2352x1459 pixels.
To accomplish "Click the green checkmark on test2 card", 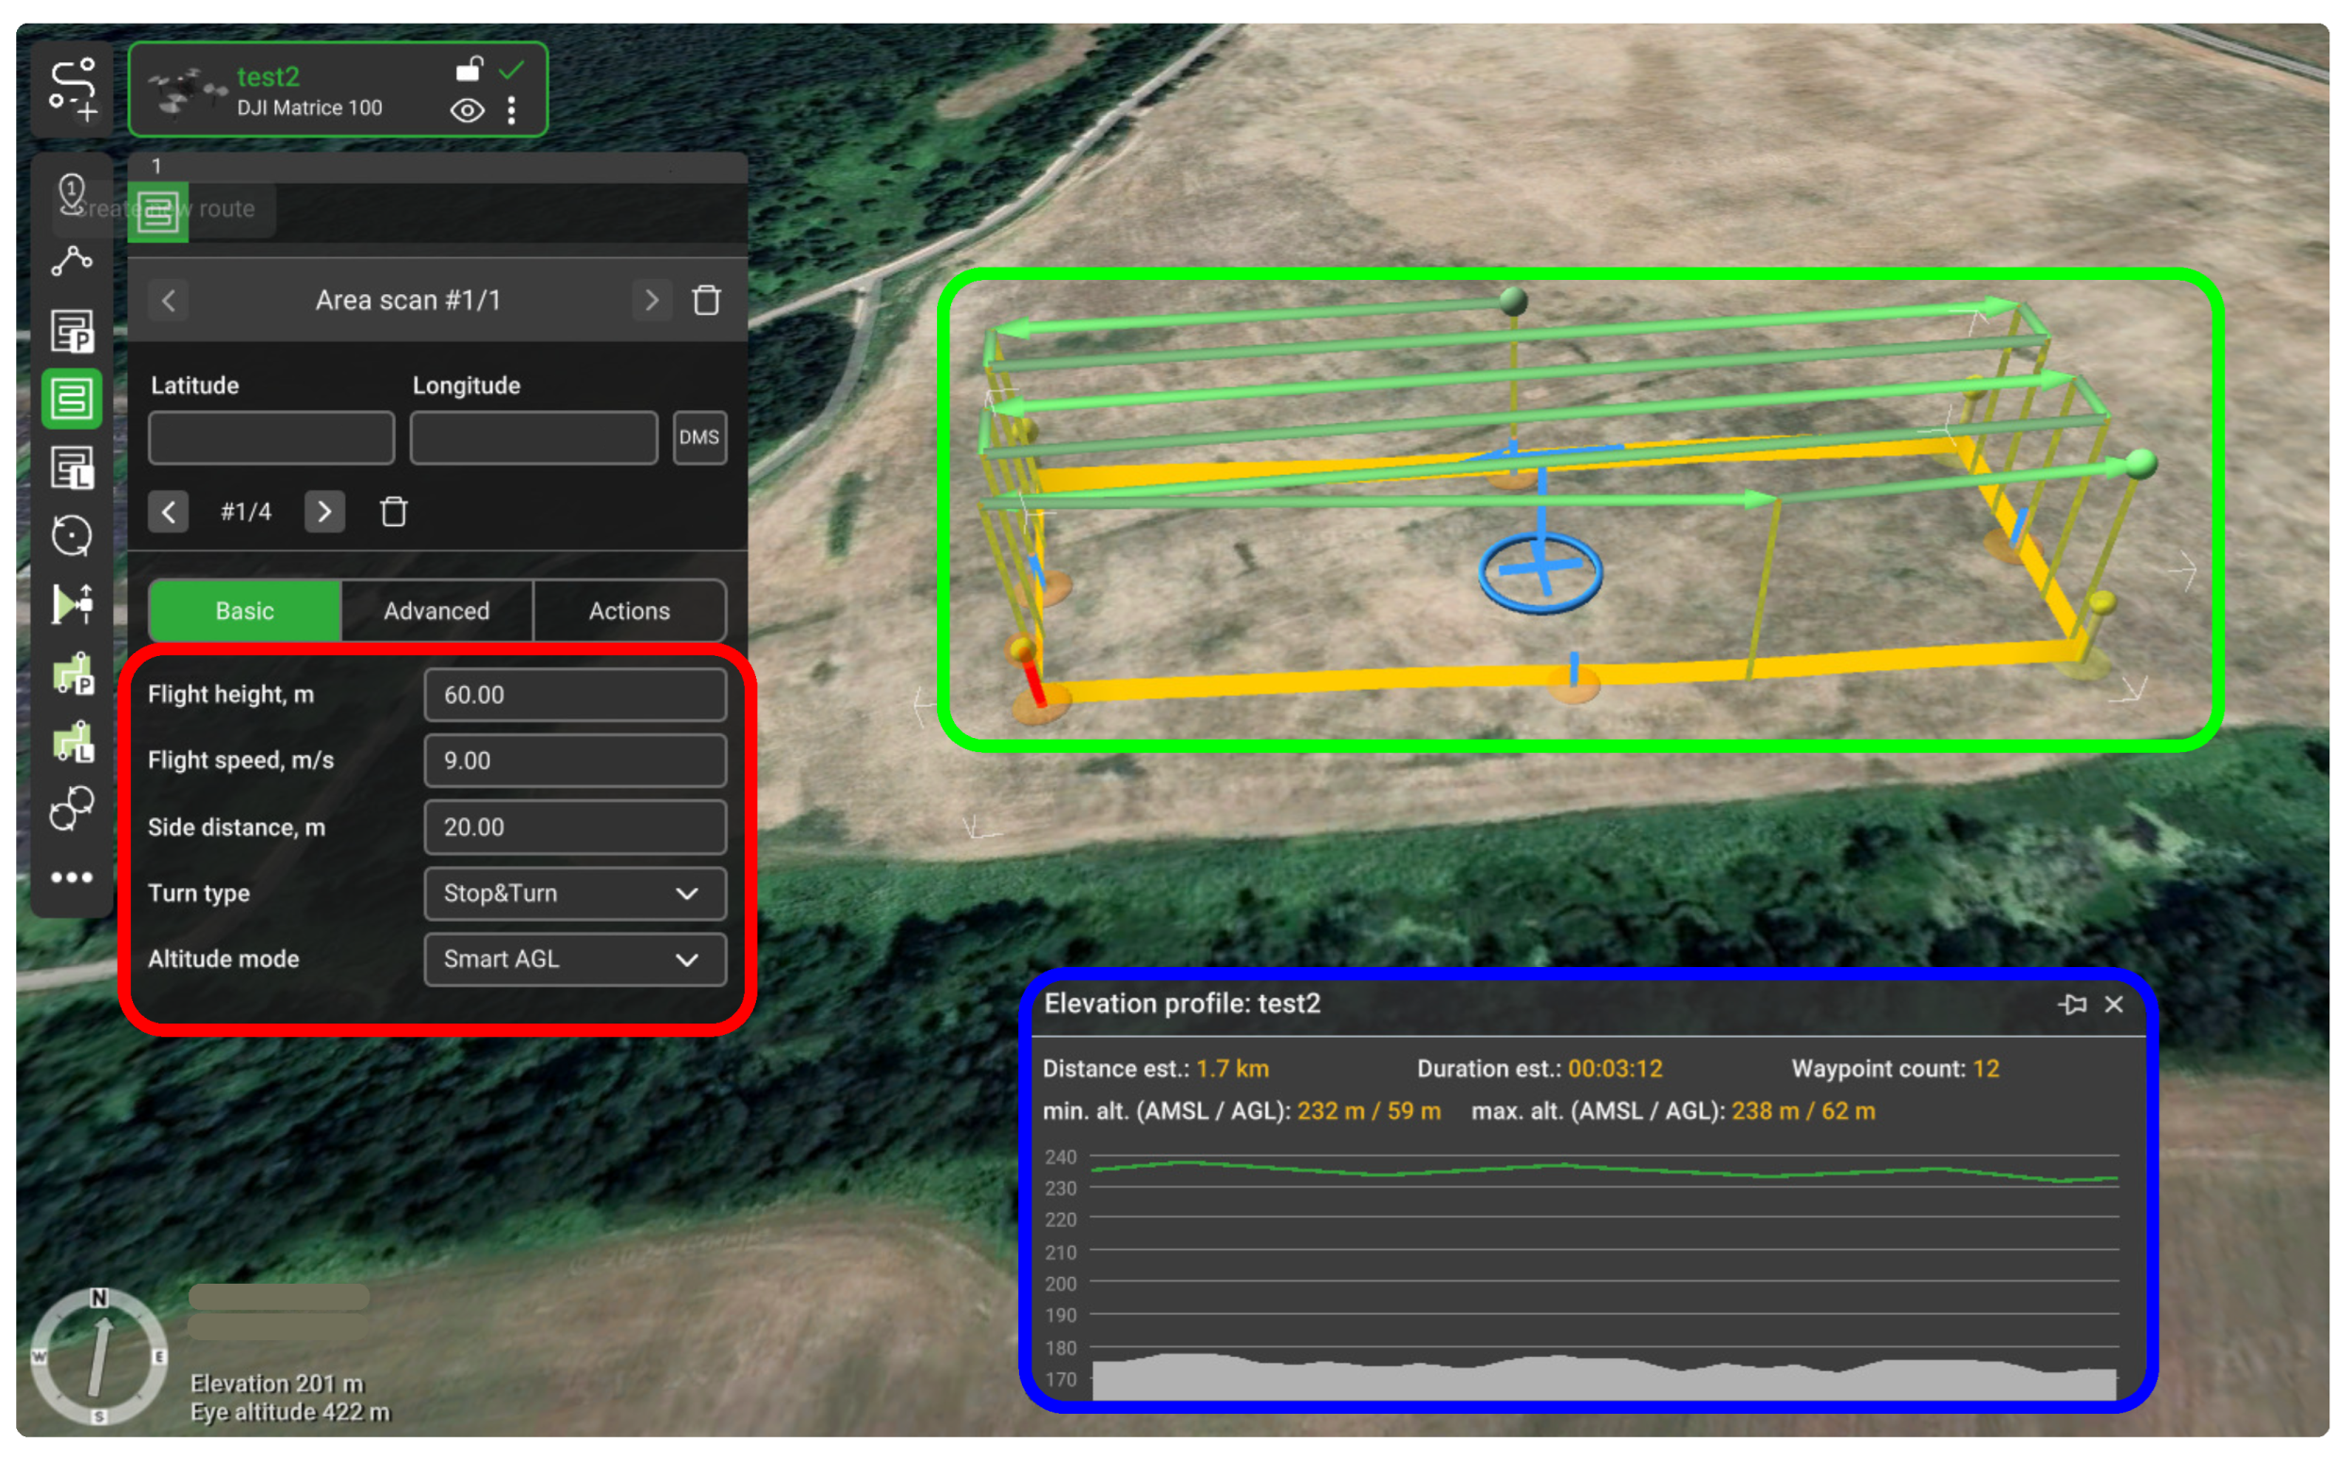I will point(512,70).
